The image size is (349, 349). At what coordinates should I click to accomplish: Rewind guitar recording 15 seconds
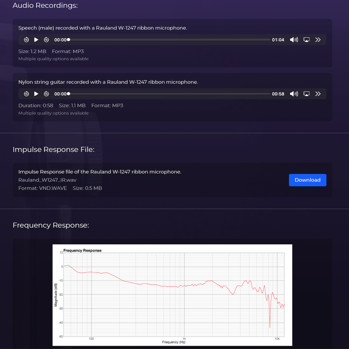pos(26,94)
